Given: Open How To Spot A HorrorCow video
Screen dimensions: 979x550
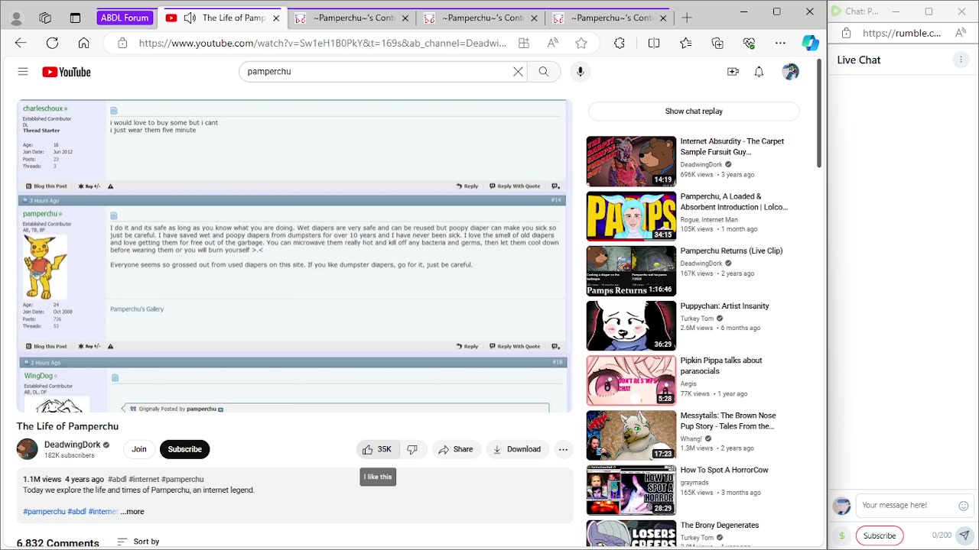Looking at the screenshot, I should (x=724, y=471).
